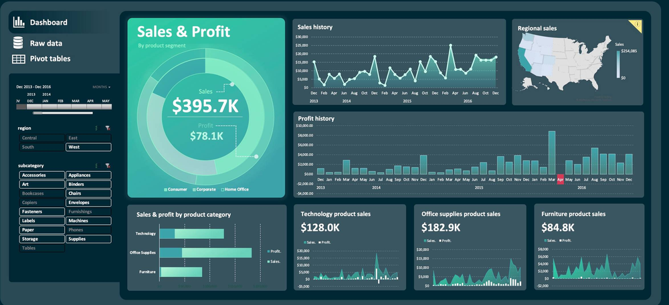
Task: Toggle the Binders subcategory
Action: (88, 185)
